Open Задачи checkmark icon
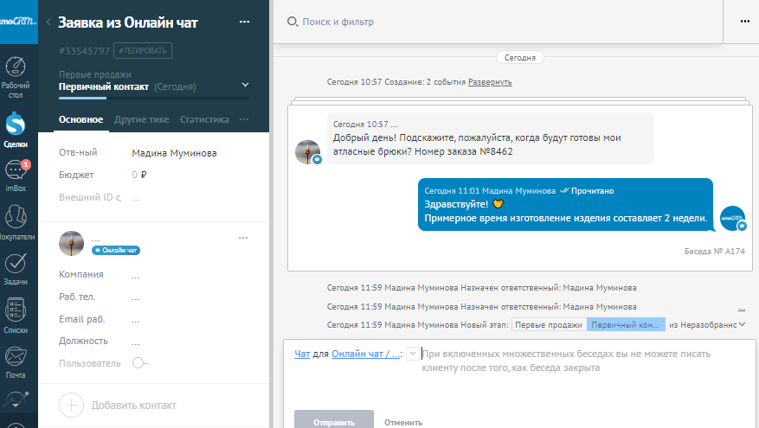Viewport: 759px width, 428px height. pyautogui.click(x=16, y=266)
